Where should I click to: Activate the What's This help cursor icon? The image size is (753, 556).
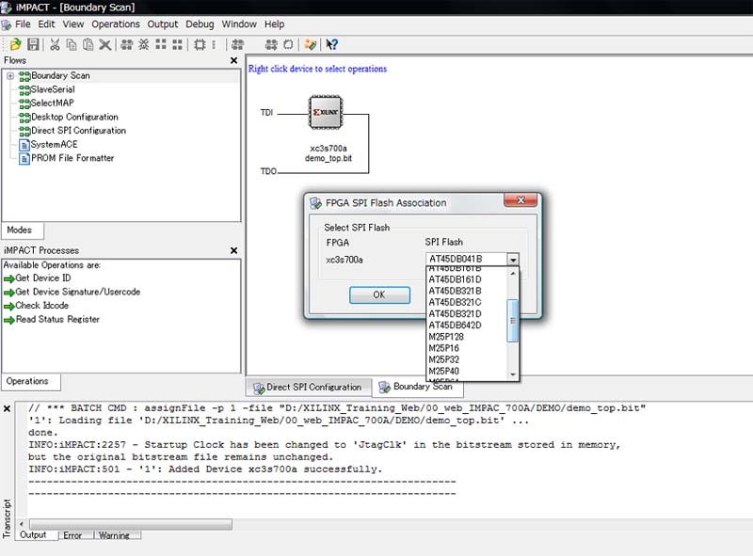tap(332, 44)
